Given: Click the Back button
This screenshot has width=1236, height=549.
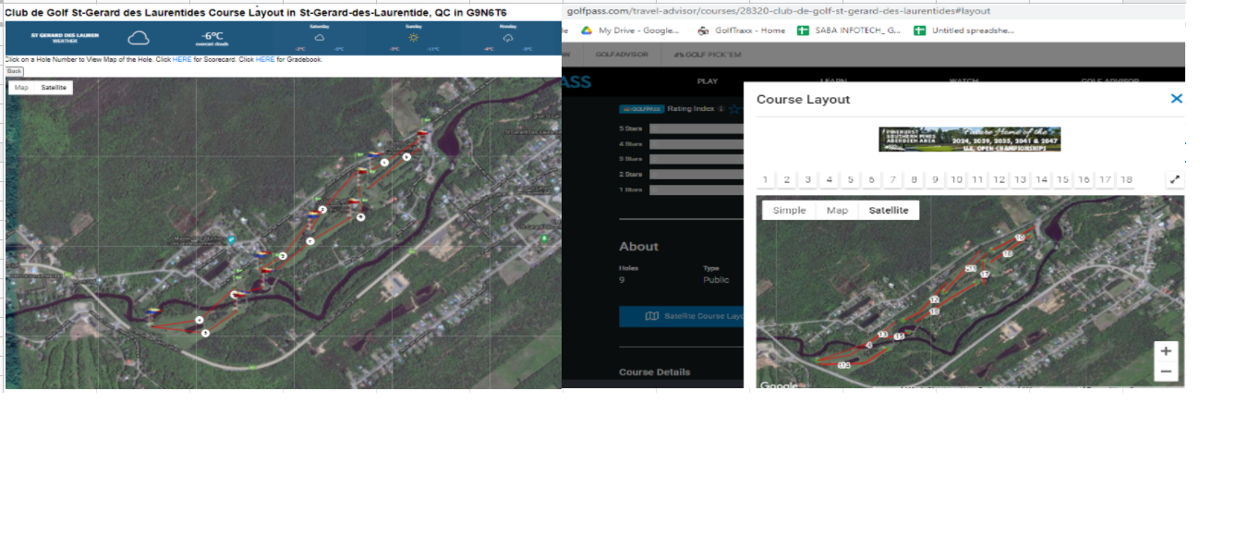Looking at the screenshot, I should 14,71.
